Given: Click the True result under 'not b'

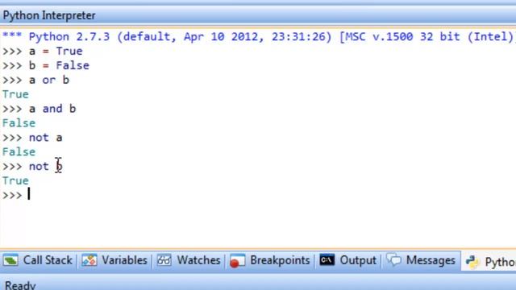Looking at the screenshot, I should click(x=15, y=180).
